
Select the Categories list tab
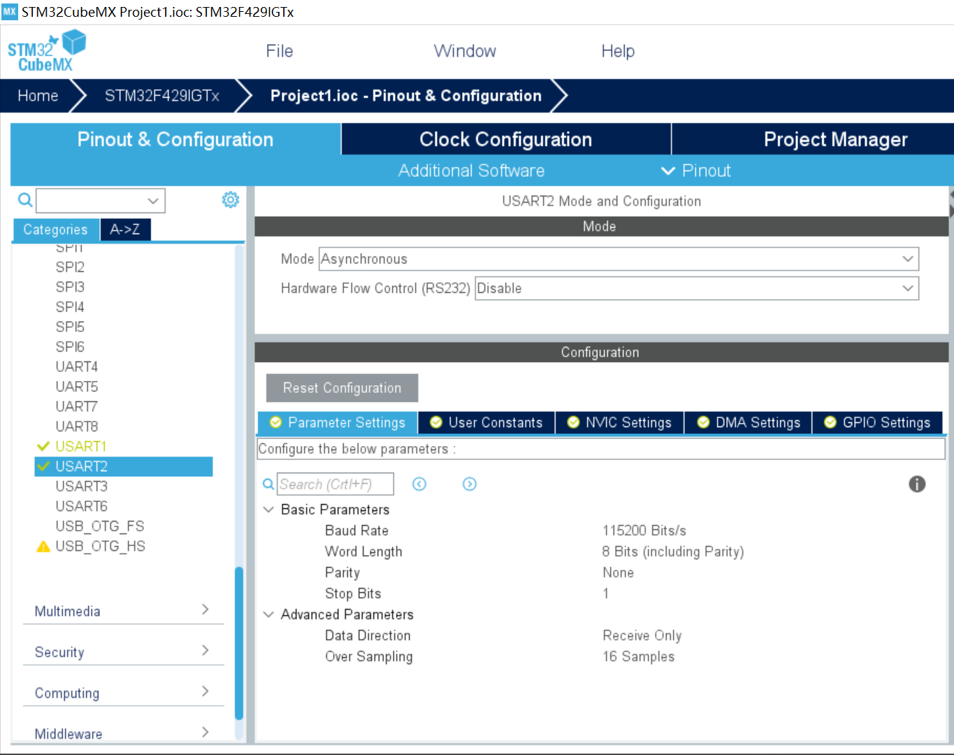[56, 229]
